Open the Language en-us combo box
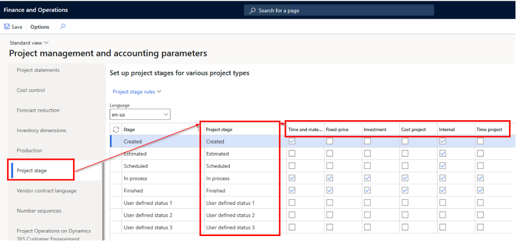 140,114
